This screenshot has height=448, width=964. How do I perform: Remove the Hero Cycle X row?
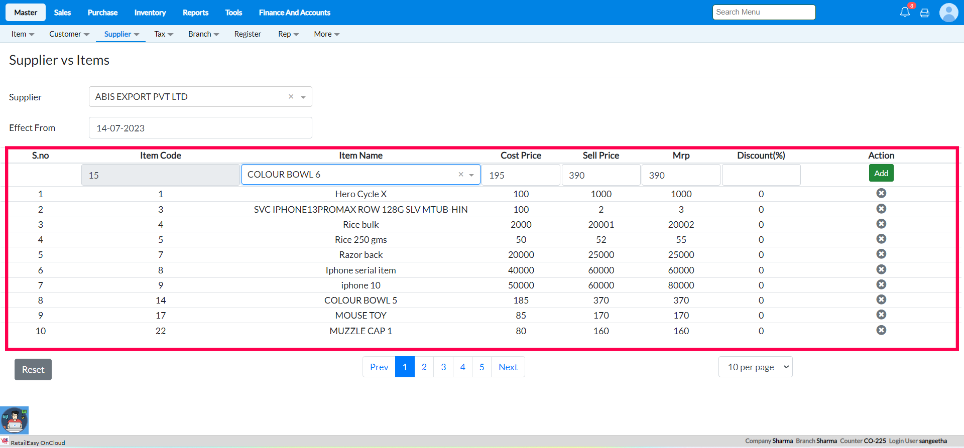[881, 194]
